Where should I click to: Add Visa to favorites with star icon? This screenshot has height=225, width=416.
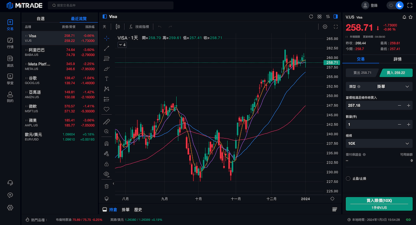point(410,17)
